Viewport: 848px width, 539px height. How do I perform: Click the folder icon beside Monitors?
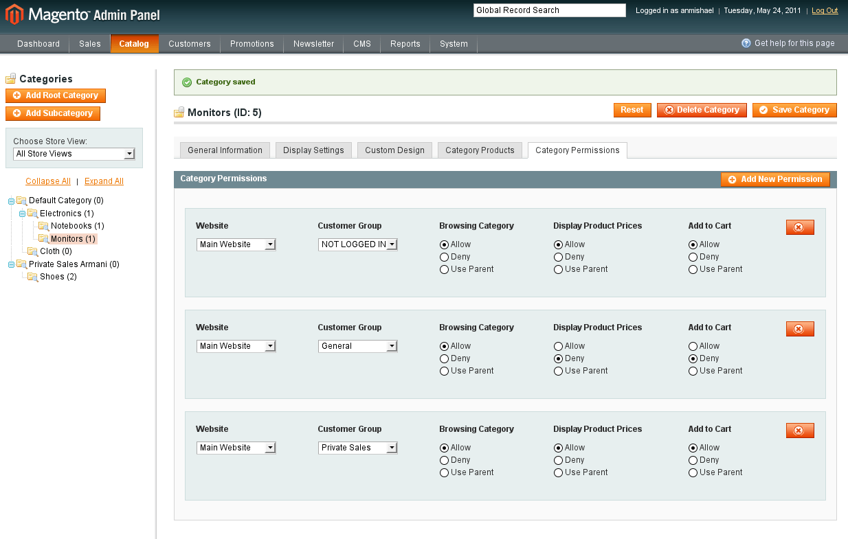click(43, 239)
